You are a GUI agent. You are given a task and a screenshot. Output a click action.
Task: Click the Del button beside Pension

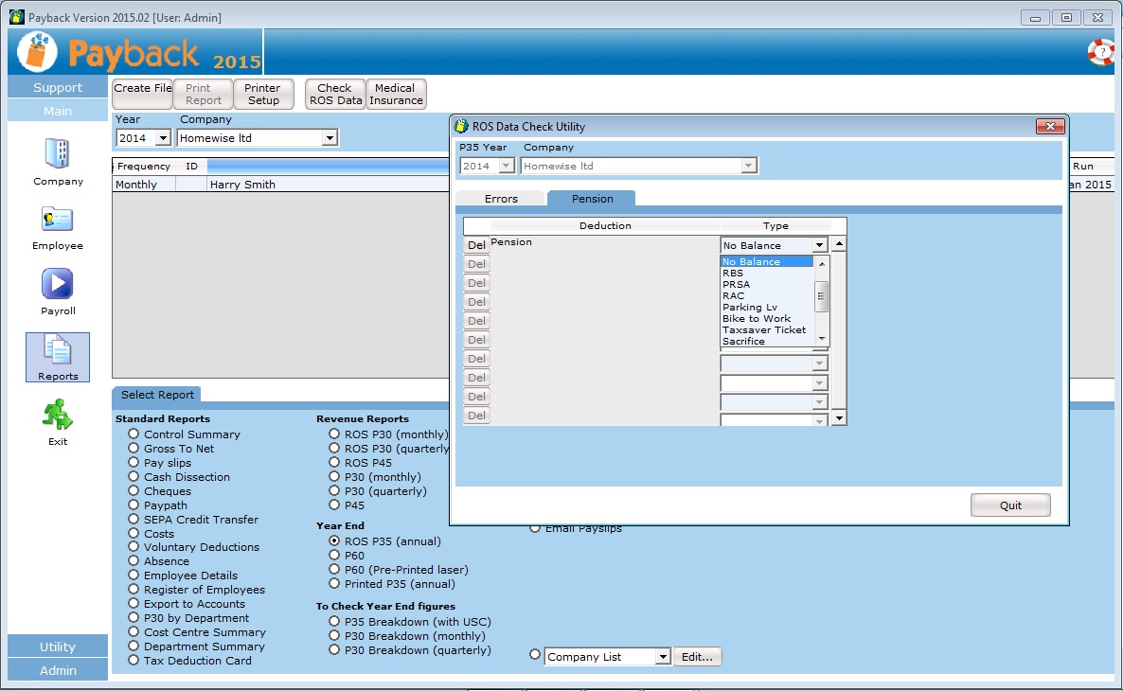(476, 245)
